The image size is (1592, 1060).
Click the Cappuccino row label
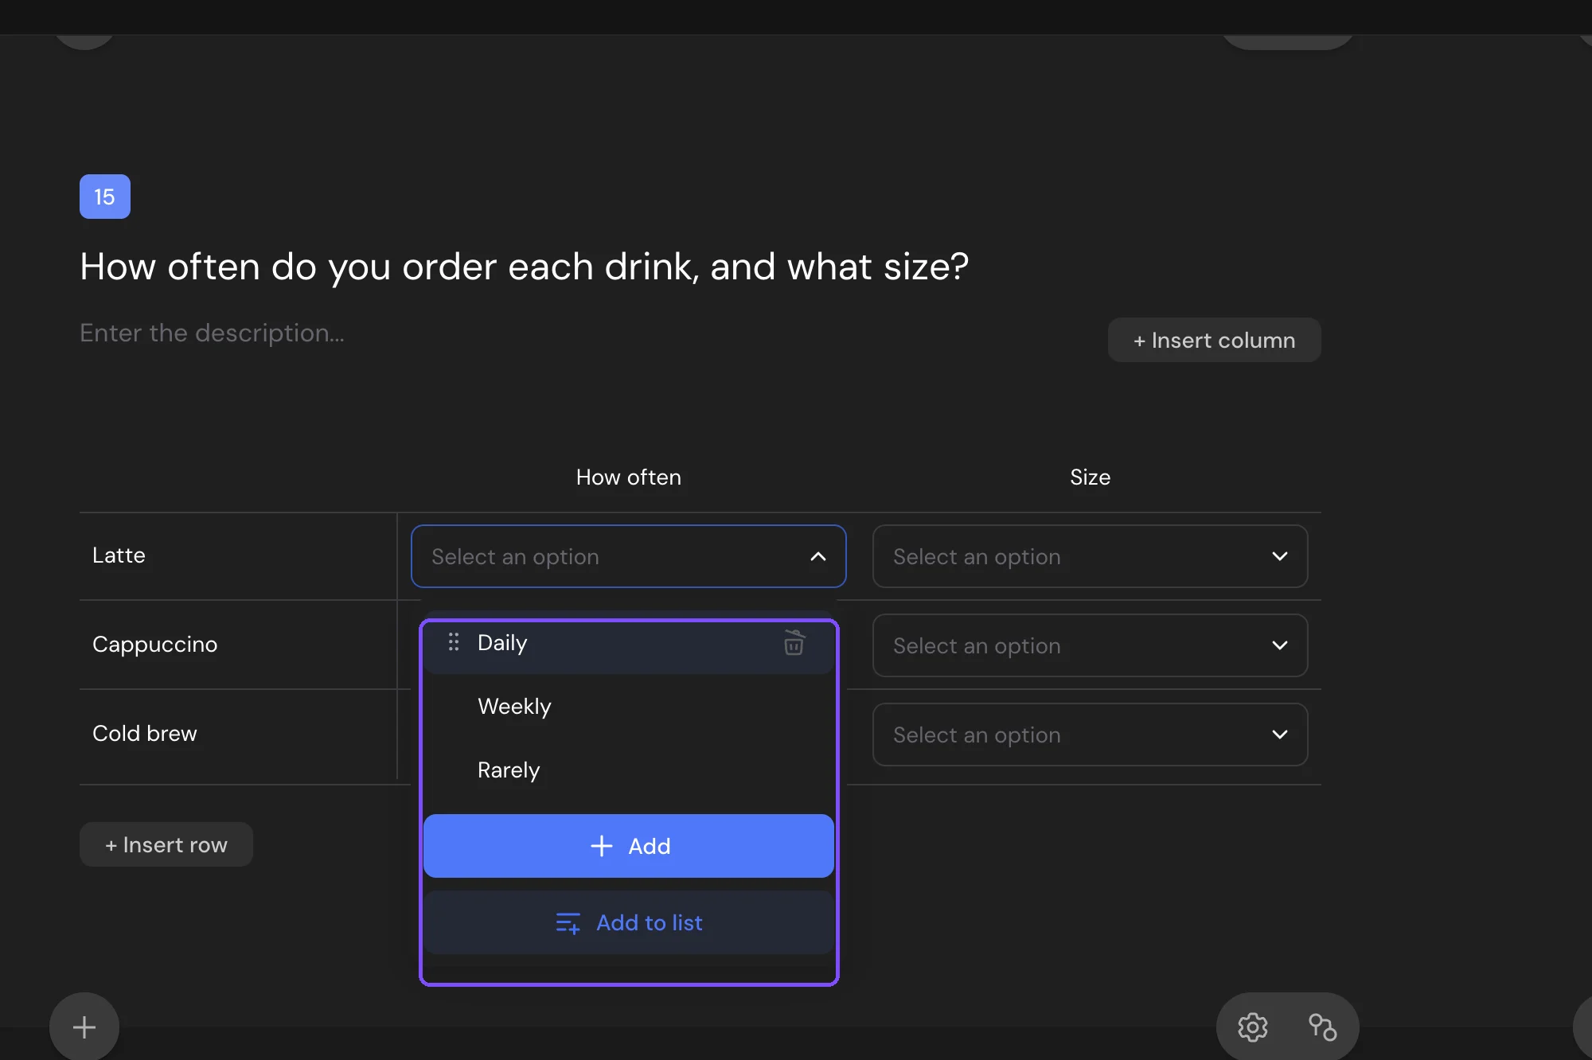click(x=154, y=644)
